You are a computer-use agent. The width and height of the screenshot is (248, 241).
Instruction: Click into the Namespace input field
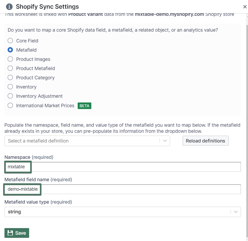131,167
